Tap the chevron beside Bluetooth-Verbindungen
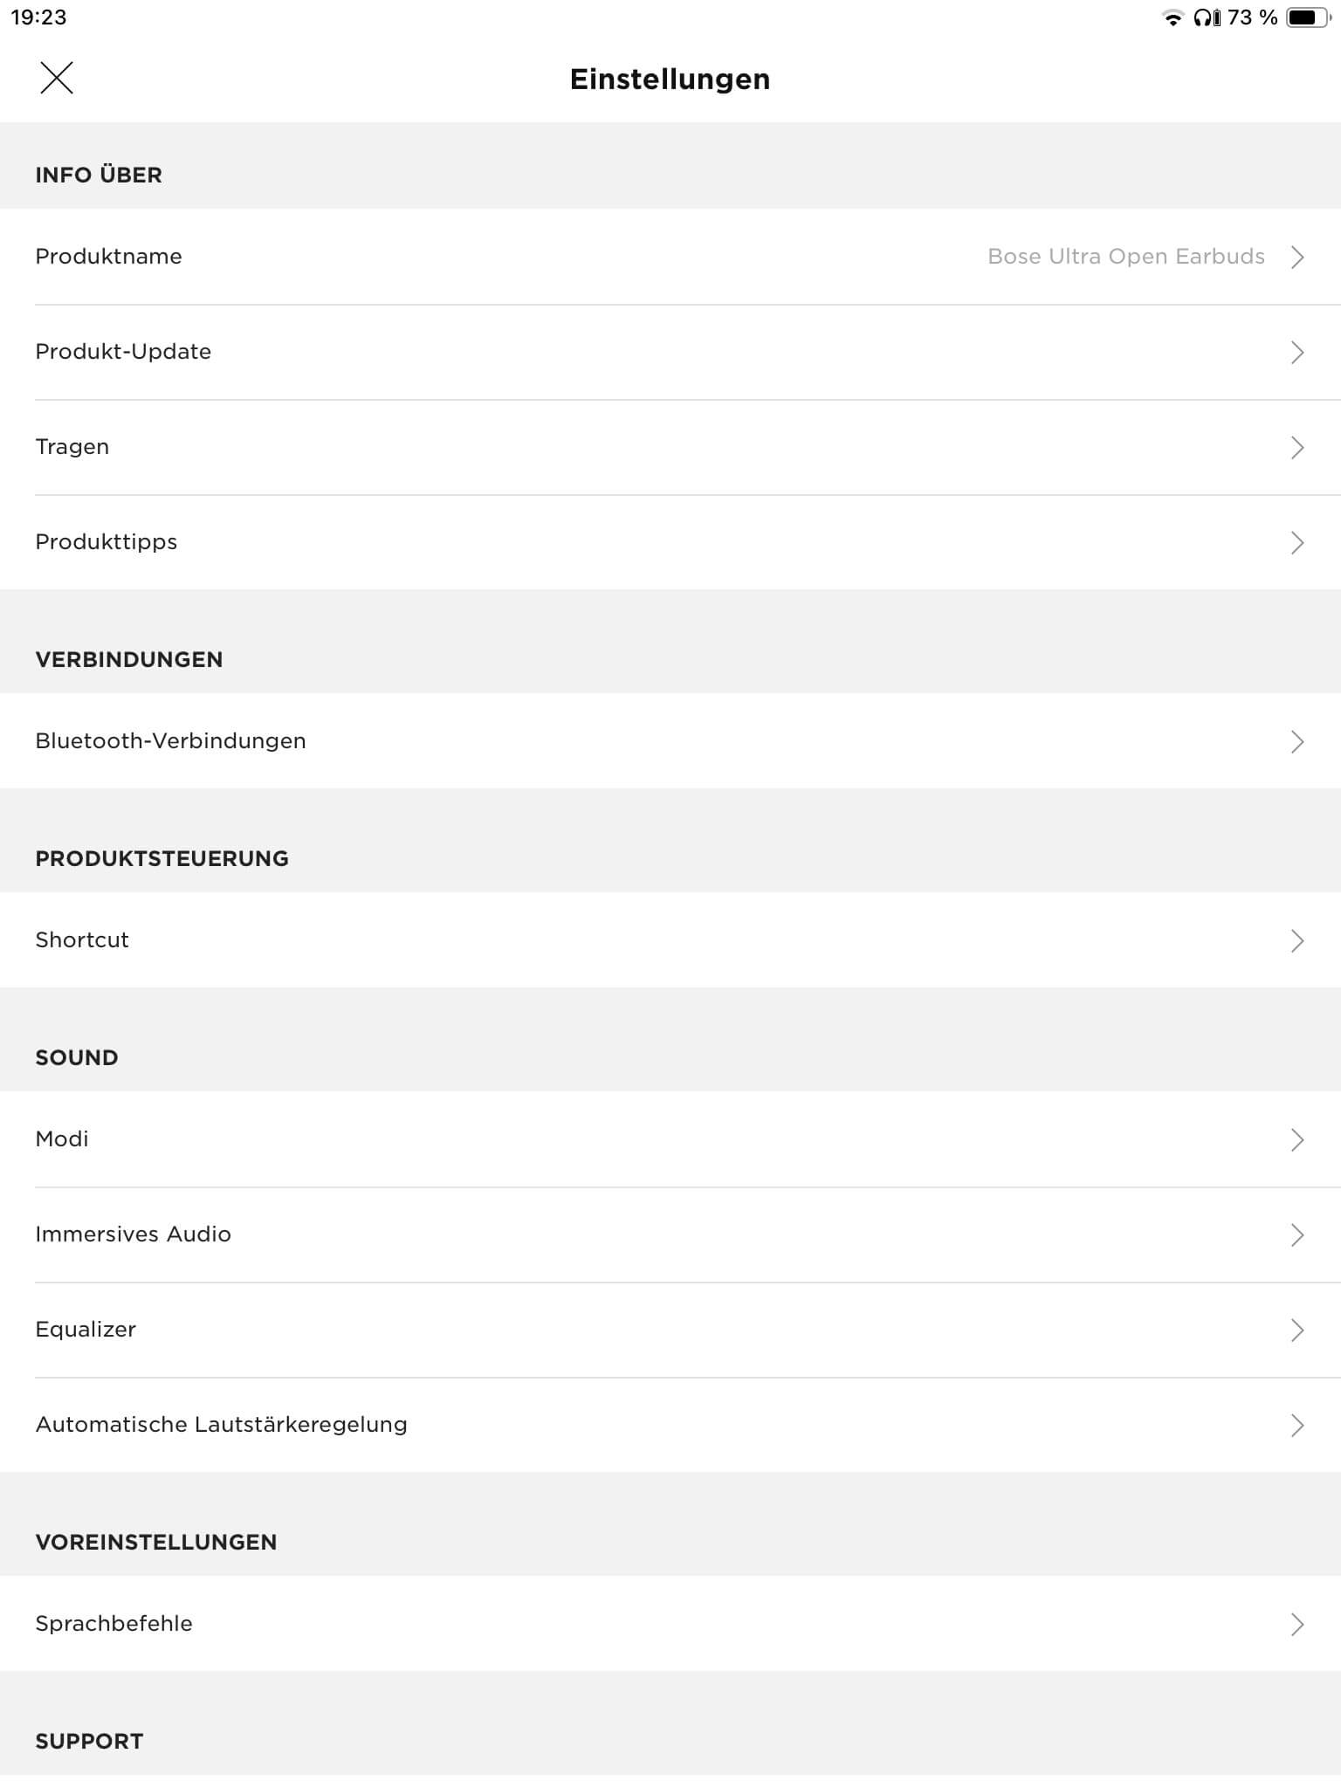 click(1297, 741)
